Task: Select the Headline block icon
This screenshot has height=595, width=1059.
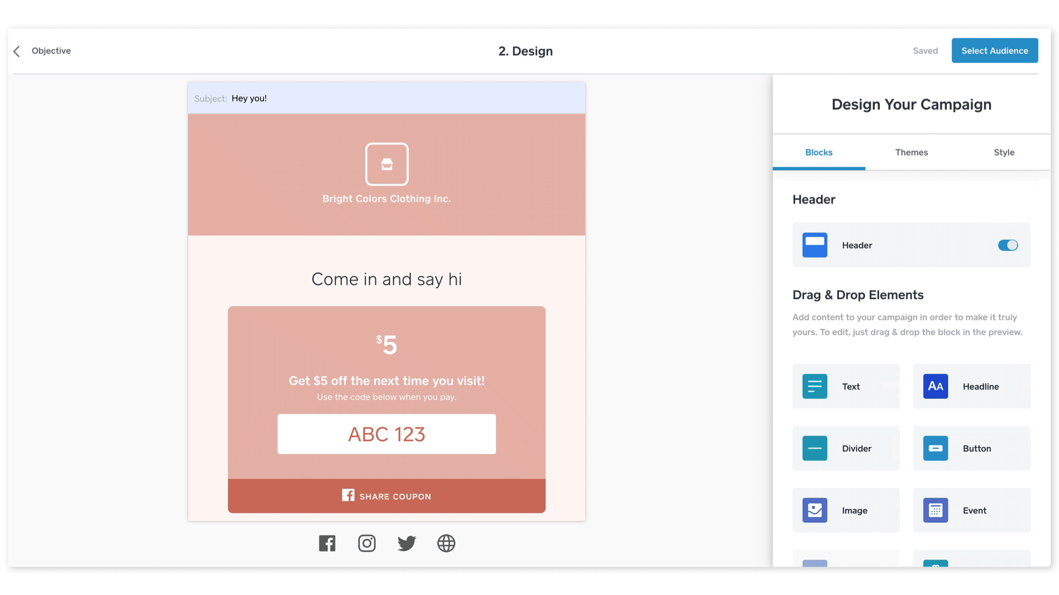Action: [935, 386]
